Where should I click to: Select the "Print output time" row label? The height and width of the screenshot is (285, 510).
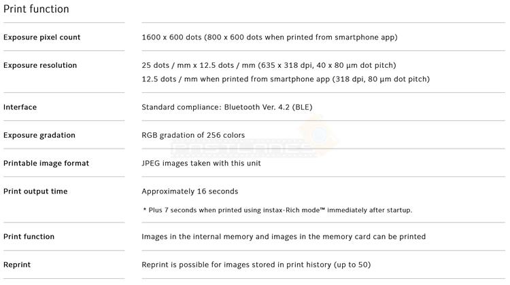pos(35,191)
